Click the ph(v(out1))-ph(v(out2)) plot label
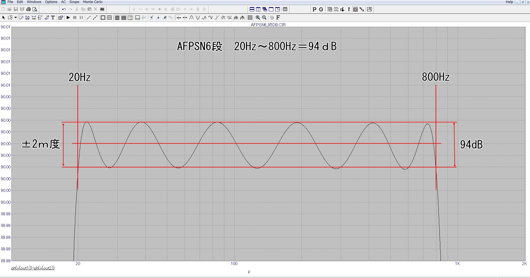 click(x=33, y=268)
